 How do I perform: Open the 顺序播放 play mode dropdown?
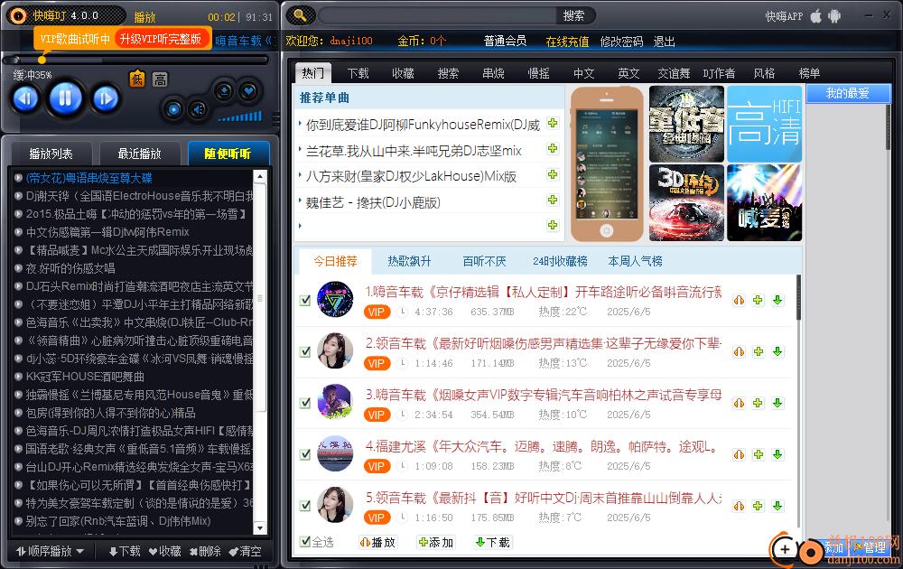(50, 551)
